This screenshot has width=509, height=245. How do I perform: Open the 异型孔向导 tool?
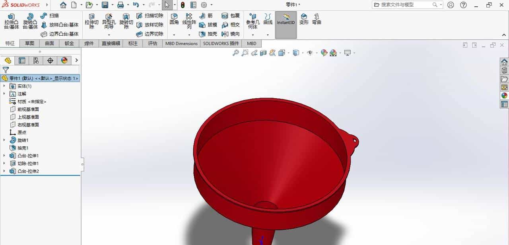109,22
